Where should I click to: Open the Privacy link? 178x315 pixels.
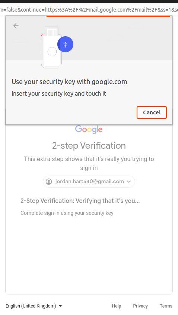pos(140,306)
